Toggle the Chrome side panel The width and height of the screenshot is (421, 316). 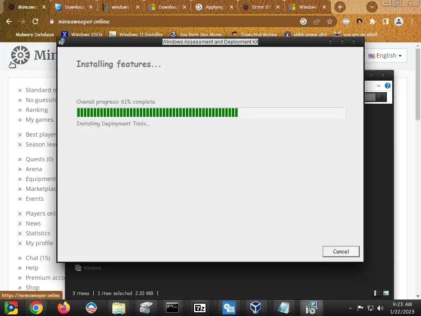(x=386, y=21)
